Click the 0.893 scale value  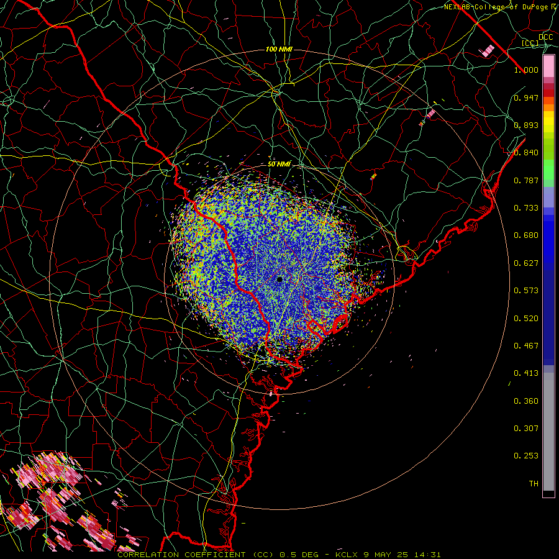(x=526, y=125)
